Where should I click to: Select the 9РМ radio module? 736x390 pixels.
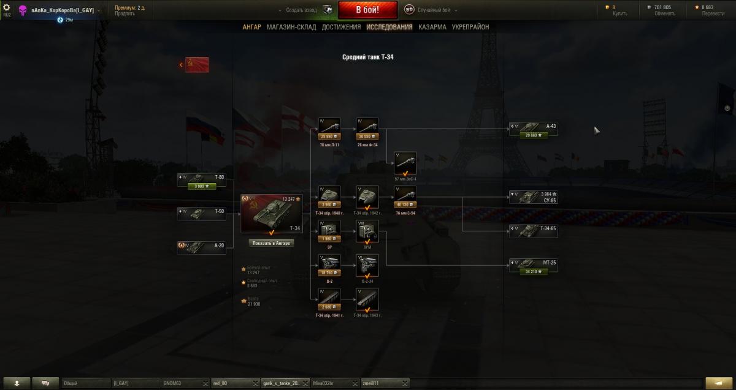[x=367, y=231]
